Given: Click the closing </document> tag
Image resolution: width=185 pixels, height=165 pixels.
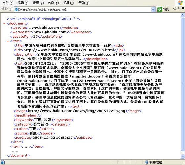Looking at the screenshot, I should click(18, 155).
